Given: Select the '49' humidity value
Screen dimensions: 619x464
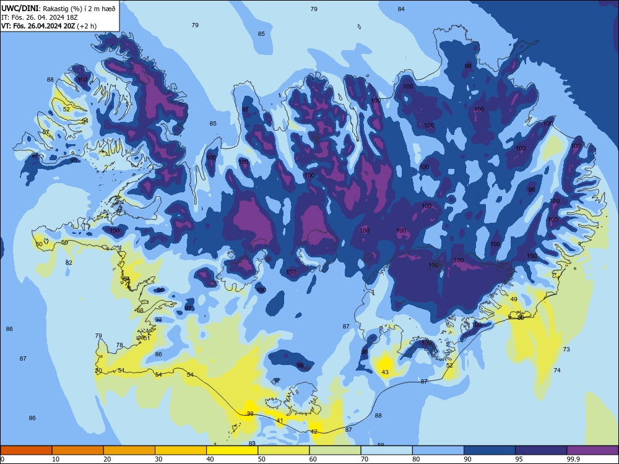Looking at the screenshot, I should pos(514,299).
